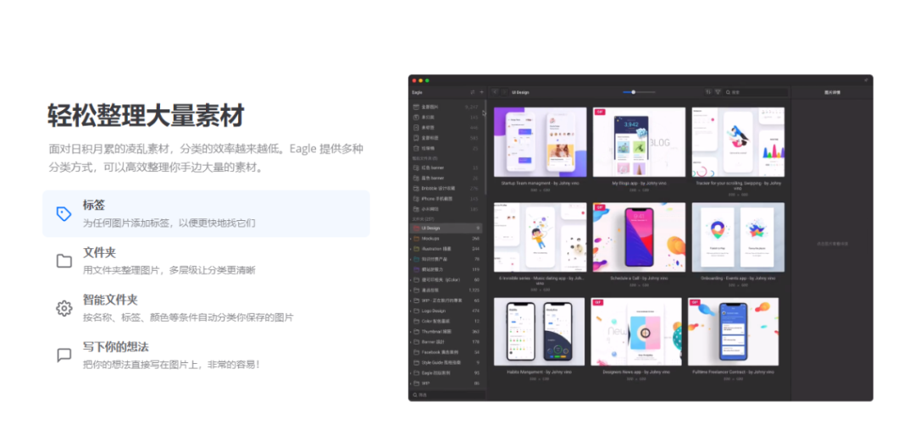The height and width of the screenshot is (441, 915).
Task: Expand the Mockups folder arrow
Action: [x=411, y=239]
